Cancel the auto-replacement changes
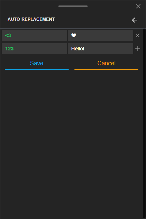This screenshot has height=219, width=146. [106, 64]
